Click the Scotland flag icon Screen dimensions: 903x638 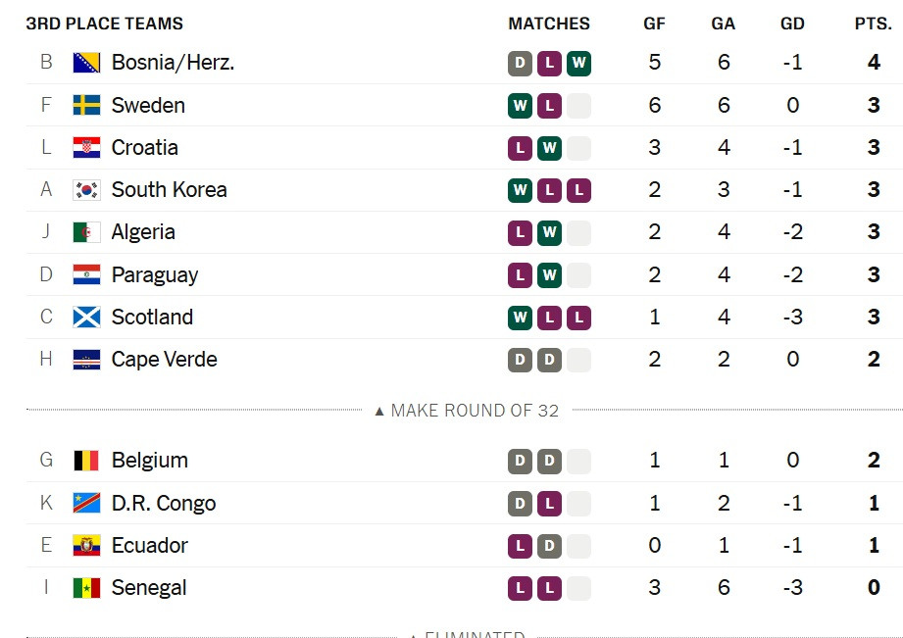pyautogui.click(x=87, y=318)
